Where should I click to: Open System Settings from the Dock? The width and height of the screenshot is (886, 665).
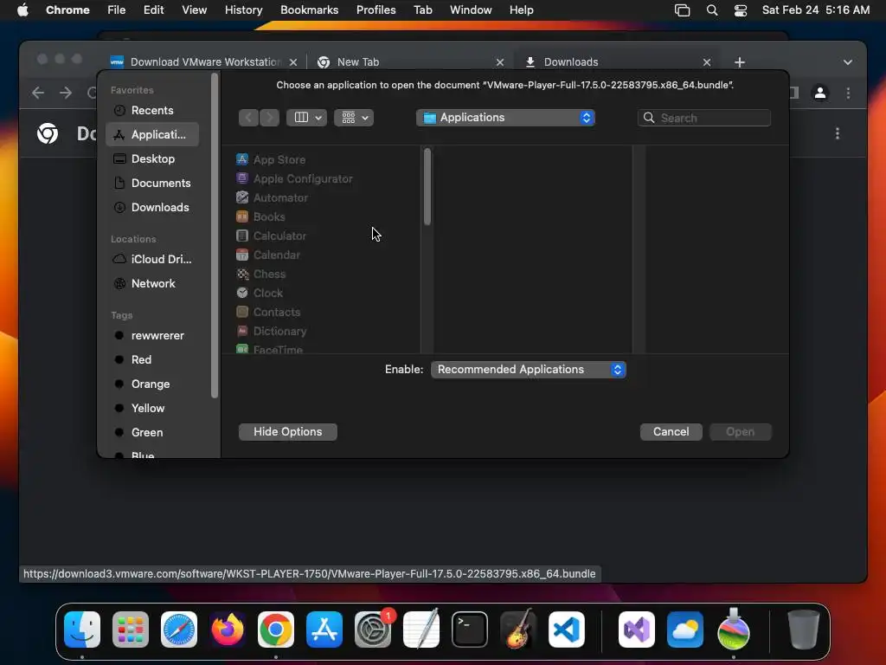[x=373, y=629]
